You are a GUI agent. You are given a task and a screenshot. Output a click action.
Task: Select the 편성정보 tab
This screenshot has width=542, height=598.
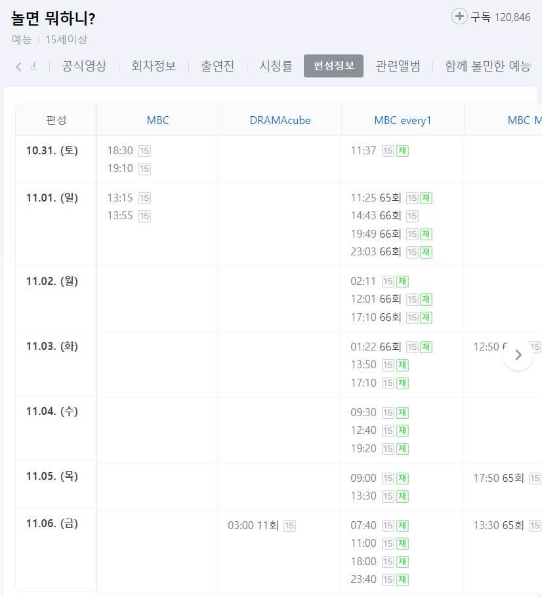(333, 66)
